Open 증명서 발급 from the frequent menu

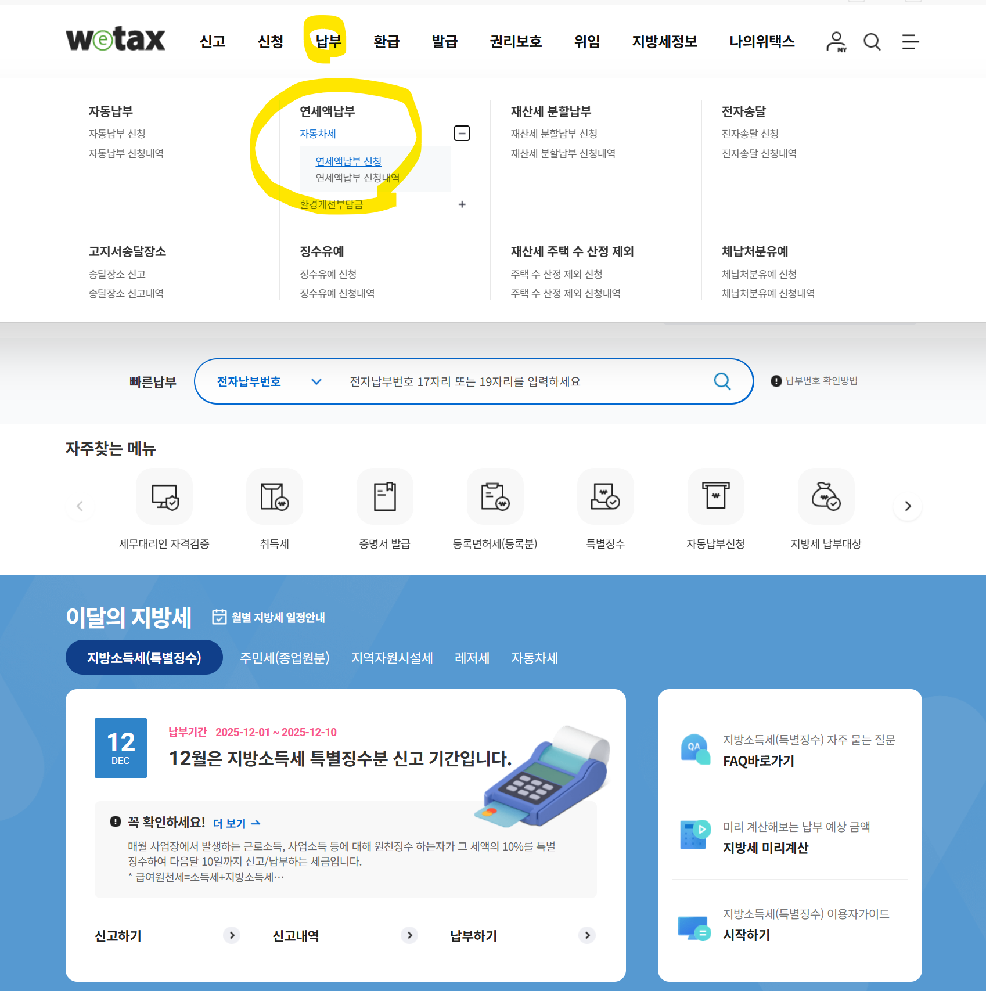pos(384,496)
